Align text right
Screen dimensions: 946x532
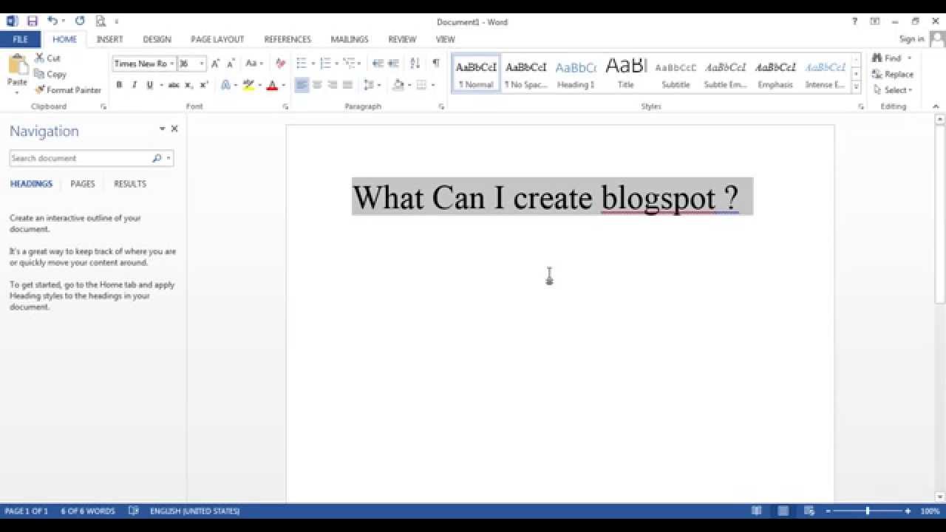[333, 86]
